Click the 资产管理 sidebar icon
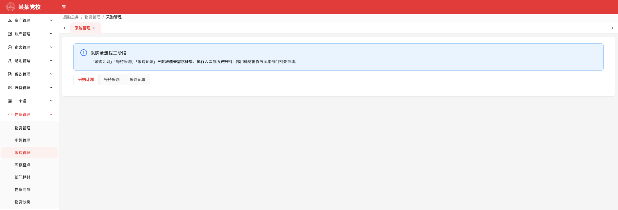 [x=10, y=20]
